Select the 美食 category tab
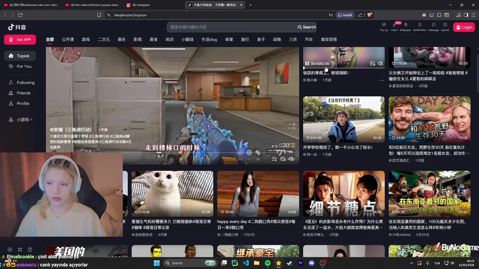Image resolution: width=479 pixels, height=269 pixels. tap(153, 40)
